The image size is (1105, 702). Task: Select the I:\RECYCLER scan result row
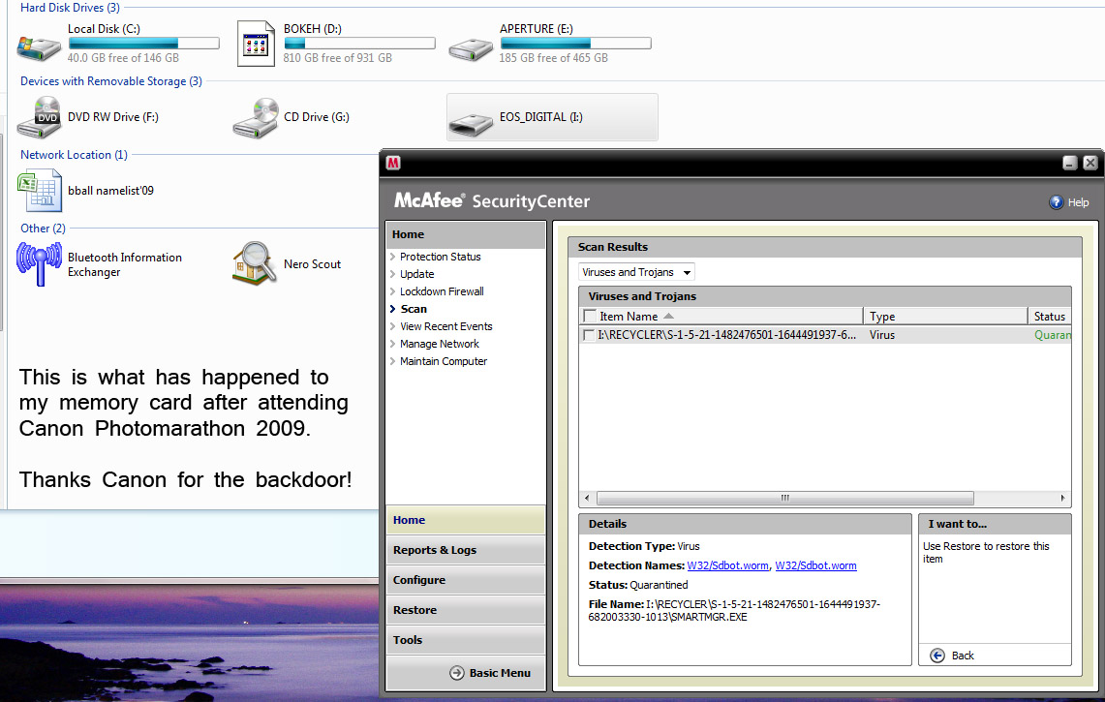(825, 335)
